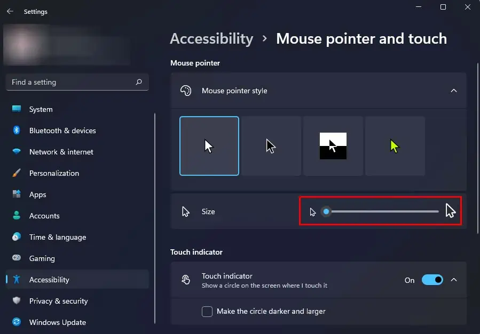Click the back arrow button
The width and height of the screenshot is (480, 334).
(x=10, y=11)
